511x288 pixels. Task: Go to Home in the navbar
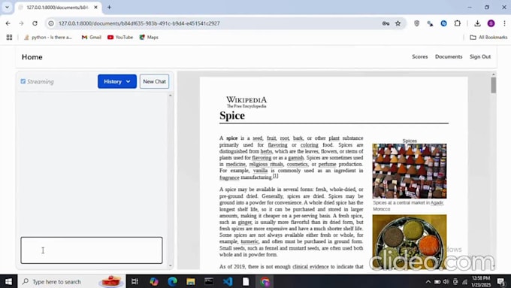point(32,57)
